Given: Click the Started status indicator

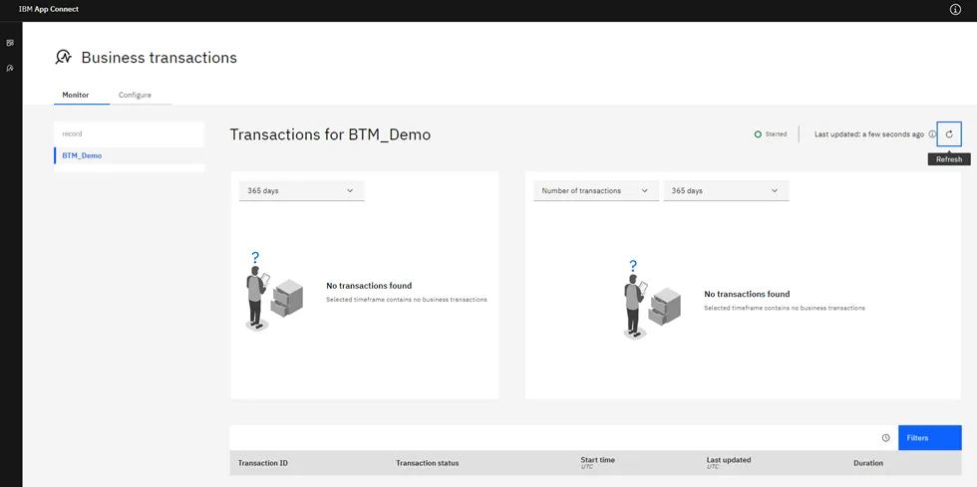Looking at the screenshot, I should point(771,133).
